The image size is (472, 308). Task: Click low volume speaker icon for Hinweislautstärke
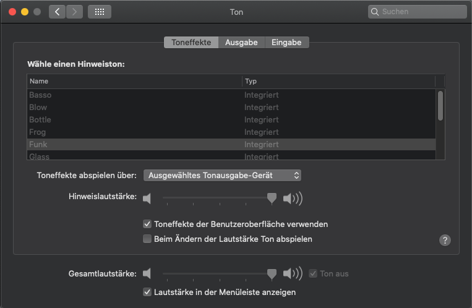point(147,199)
